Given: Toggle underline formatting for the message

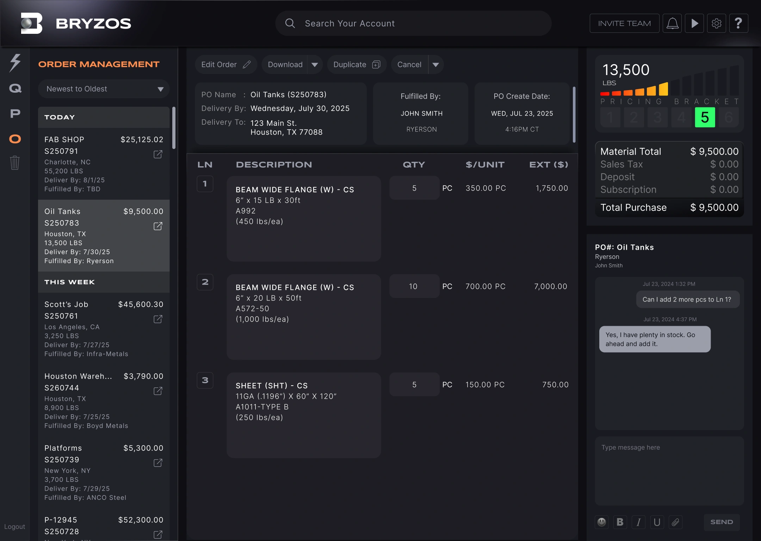Looking at the screenshot, I should click(x=657, y=522).
